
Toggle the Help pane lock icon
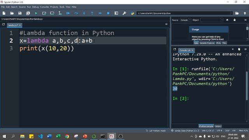click(x=235, y=20)
